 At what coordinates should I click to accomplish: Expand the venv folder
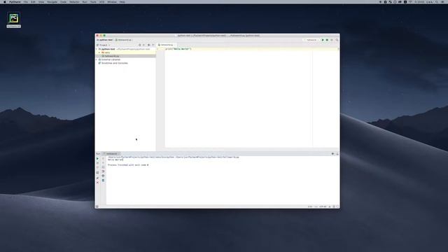99,52
